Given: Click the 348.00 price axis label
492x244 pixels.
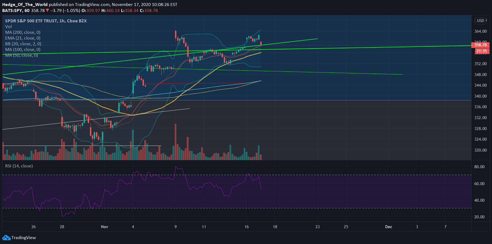Looking at the screenshot, I should coord(481,75).
